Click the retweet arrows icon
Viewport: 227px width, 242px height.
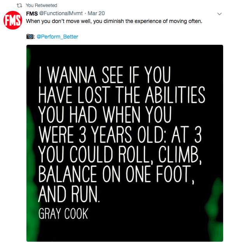19,5
